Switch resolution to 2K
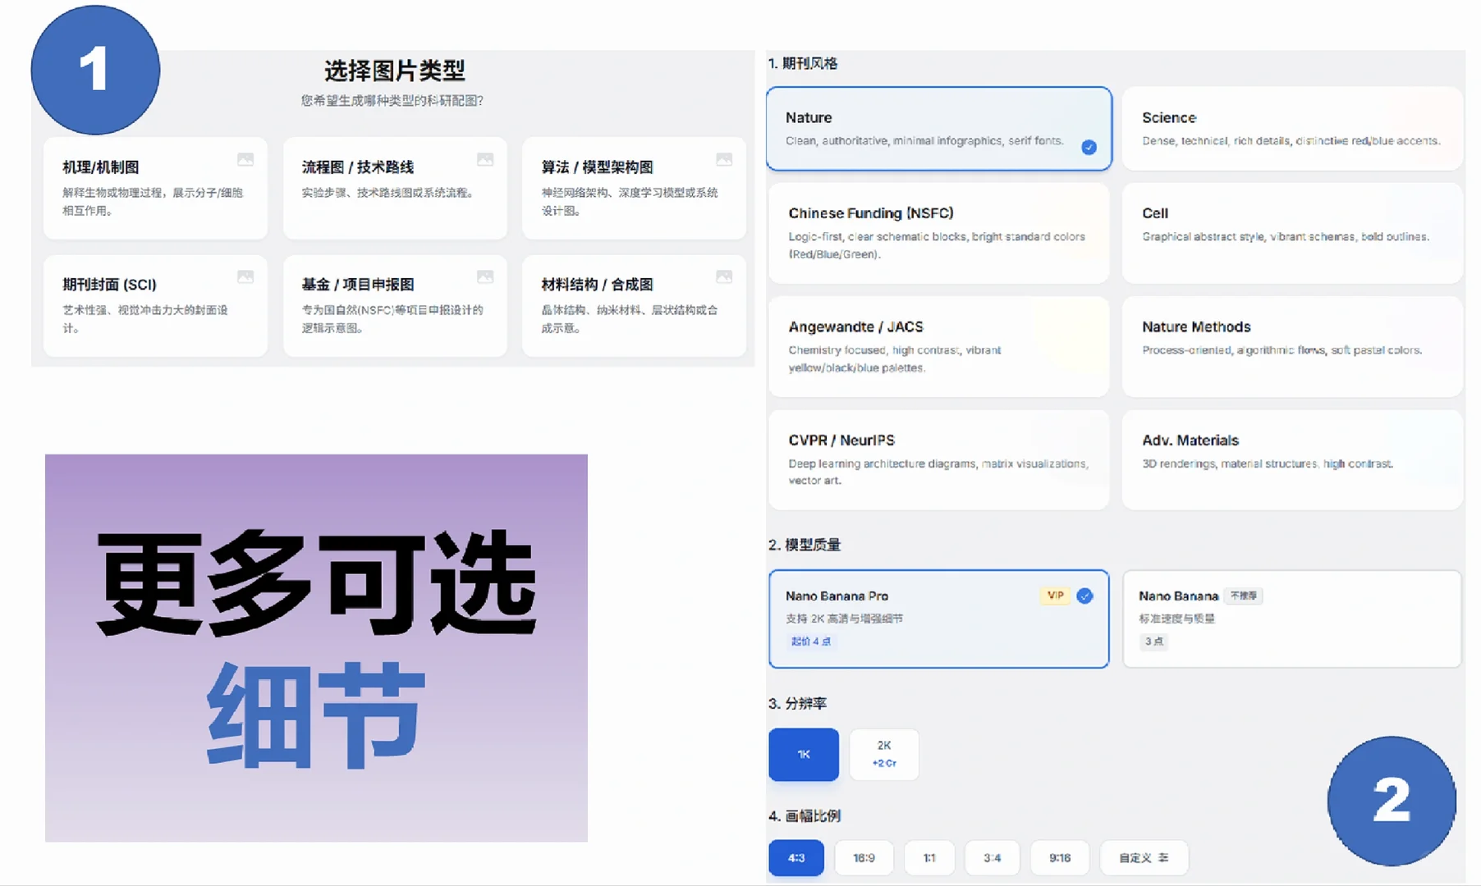Image resolution: width=1481 pixels, height=886 pixels. [x=884, y=754]
